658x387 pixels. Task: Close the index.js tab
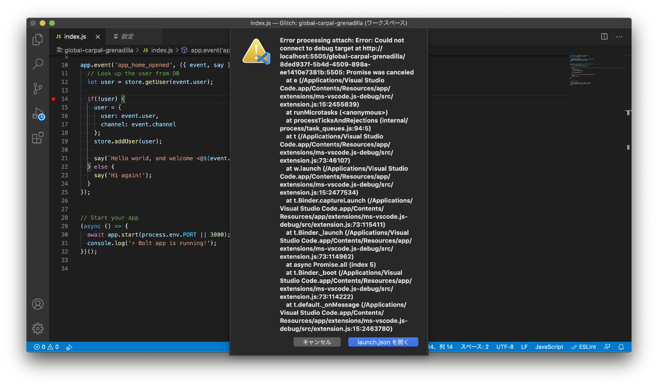click(x=98, y=37)
